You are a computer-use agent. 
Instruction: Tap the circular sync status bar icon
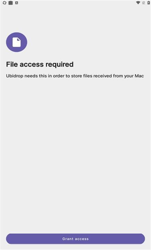click(x=4, y=3)
